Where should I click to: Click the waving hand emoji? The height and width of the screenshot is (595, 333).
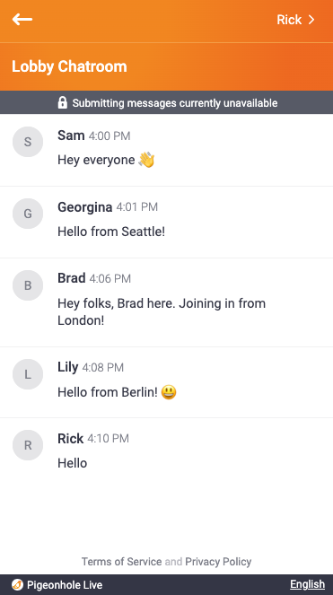pyautogui.click(x=146, y=160)
